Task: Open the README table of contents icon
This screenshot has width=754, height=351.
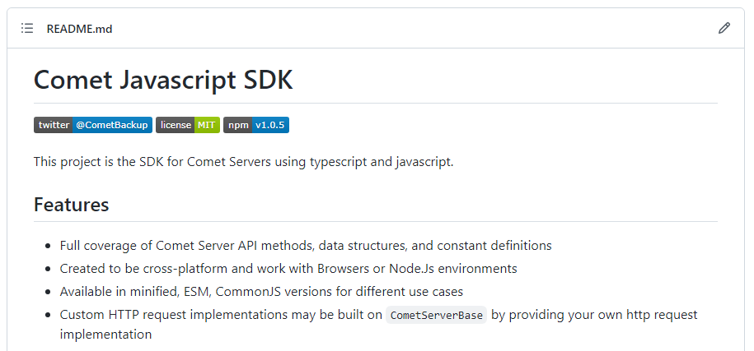Action: [x=27, y=29]
